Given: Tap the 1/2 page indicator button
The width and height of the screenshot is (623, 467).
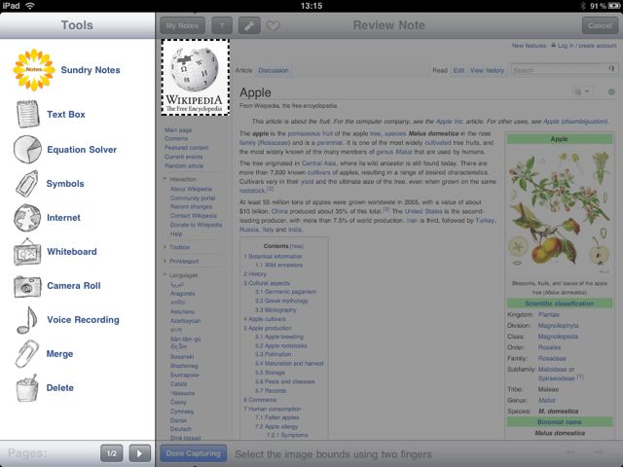Looking at the screenshot, I should coord(112,453).
